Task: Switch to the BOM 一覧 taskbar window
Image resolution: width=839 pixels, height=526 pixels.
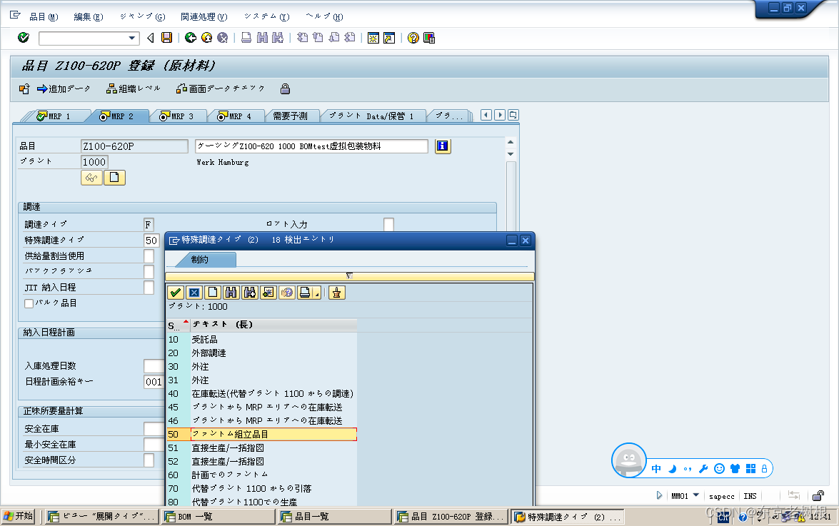Action: 218,517
